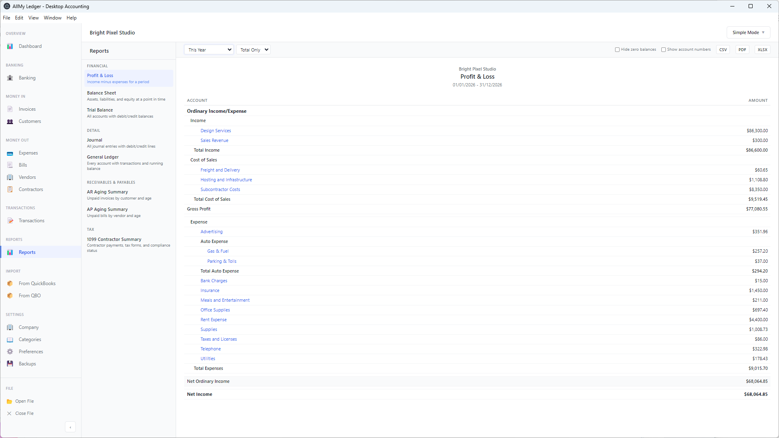Toggle Show account numbers checkbox
This screenshot has width=779, height=438.
(x=663, y=50)
